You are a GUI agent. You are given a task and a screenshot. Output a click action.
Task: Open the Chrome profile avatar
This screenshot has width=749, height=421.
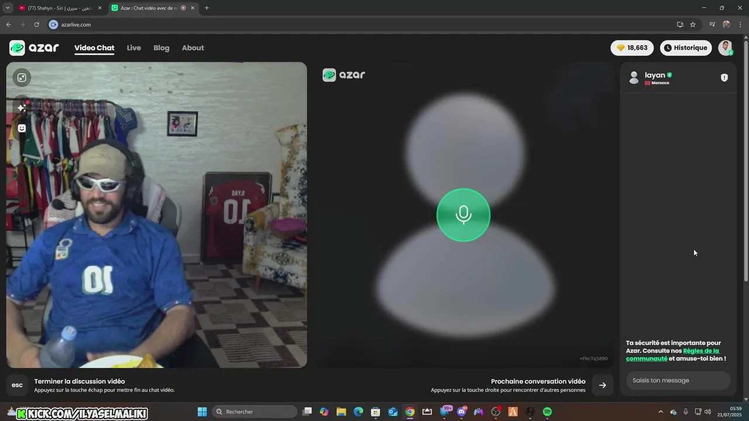[726, 25]
